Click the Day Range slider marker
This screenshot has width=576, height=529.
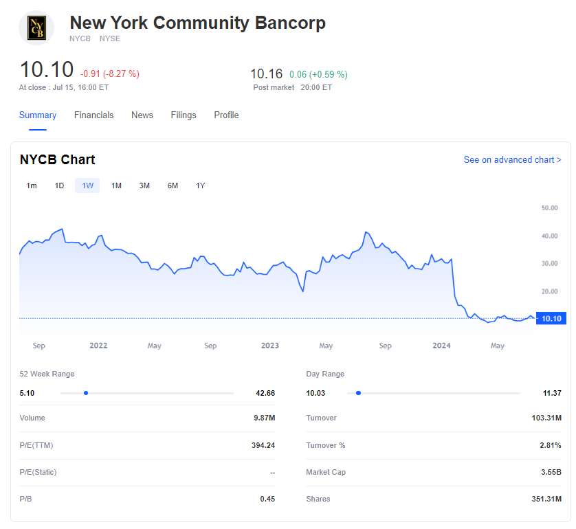click(358, 393)
